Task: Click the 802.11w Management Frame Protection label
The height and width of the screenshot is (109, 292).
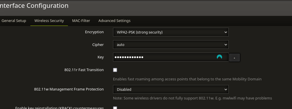Action: pos(69,89)
